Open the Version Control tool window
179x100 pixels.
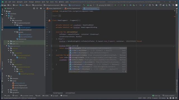[27, 96]
